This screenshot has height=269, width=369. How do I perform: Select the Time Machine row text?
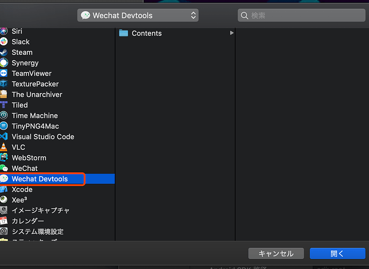35,116
